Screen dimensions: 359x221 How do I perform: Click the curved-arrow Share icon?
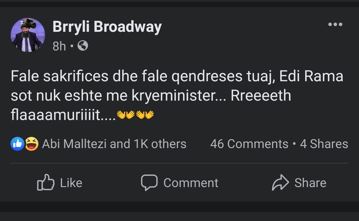point(280,182)
